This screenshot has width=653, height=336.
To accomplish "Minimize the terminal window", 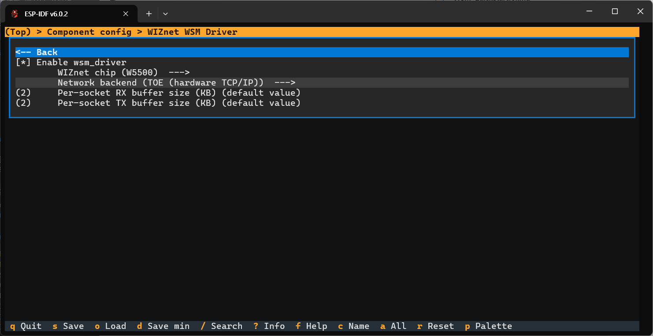I will pyautogui.click(x=589, y=11).
